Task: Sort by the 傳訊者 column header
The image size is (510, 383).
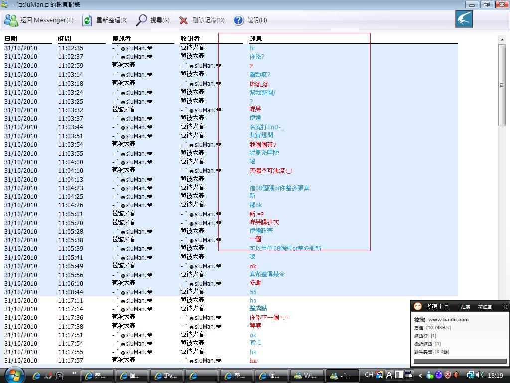Action: tap(122, 39)
